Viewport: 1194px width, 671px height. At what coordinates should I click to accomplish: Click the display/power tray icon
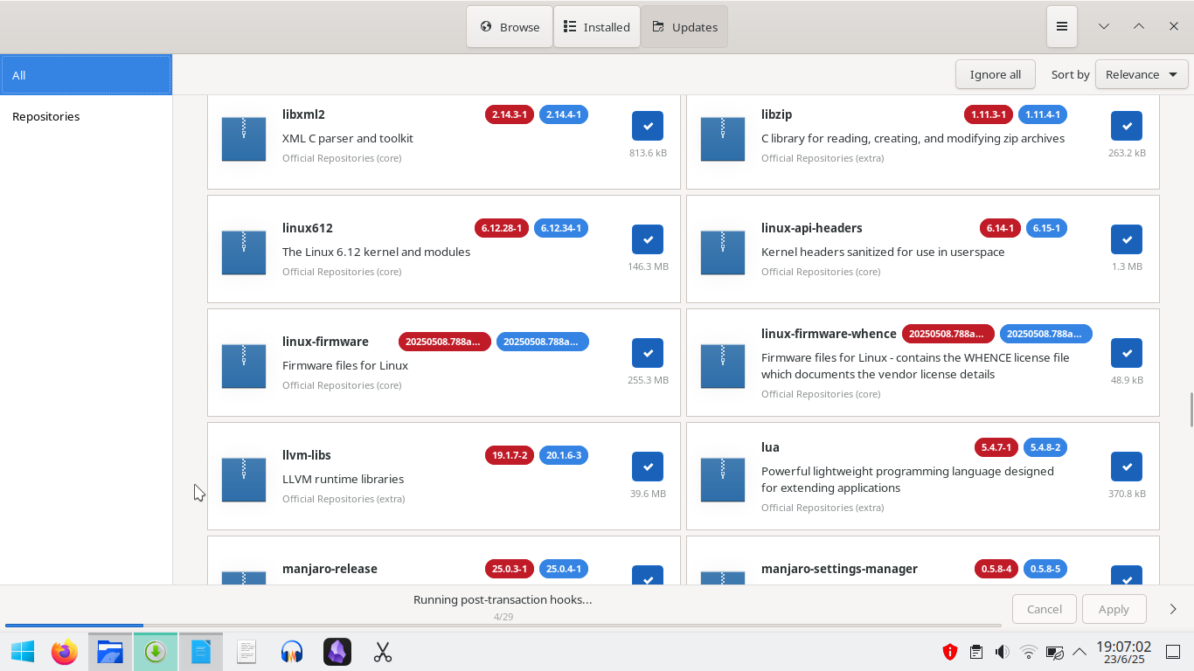point(1055,652)
